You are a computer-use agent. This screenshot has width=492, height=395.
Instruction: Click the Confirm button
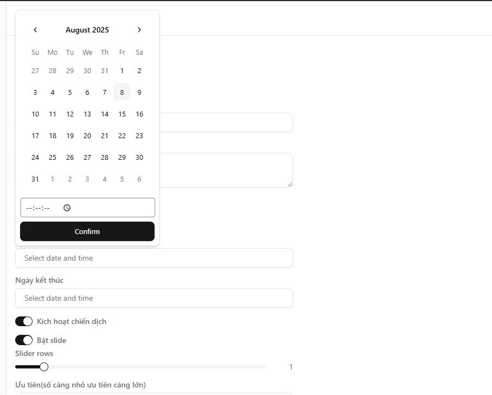87,231
